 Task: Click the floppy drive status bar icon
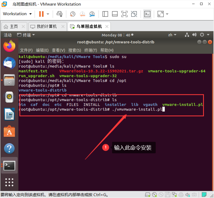coord(168,195)
